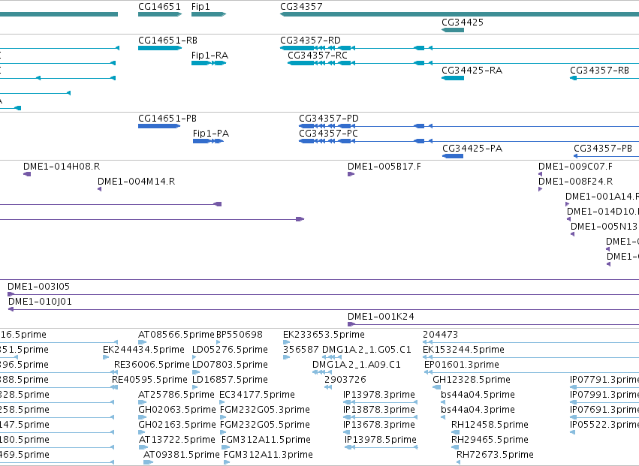Select BAC end DME1-009C07.F
639x466 pixels.
tap(575, 167)
